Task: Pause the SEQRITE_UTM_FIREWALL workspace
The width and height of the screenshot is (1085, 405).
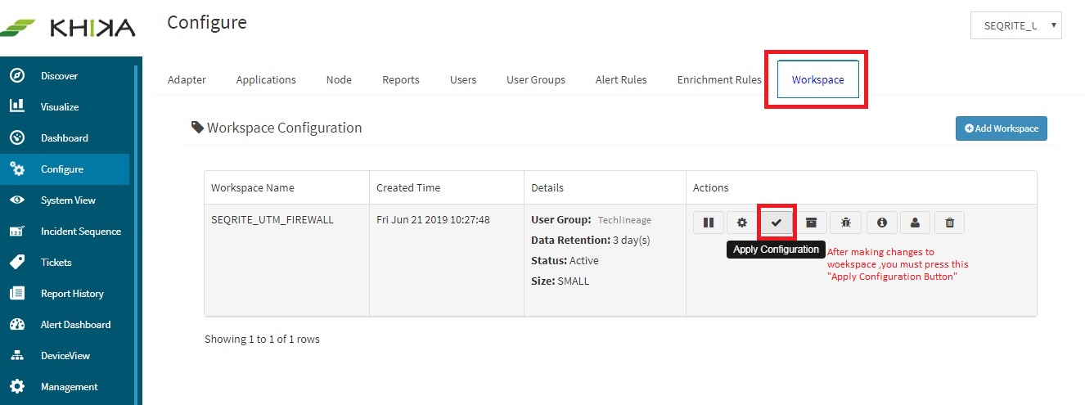Action: pyautogui.click(x=709, y=223)
